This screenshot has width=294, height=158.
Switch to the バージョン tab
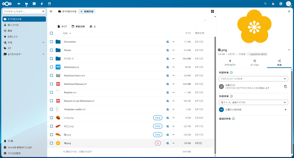[255, 63]
